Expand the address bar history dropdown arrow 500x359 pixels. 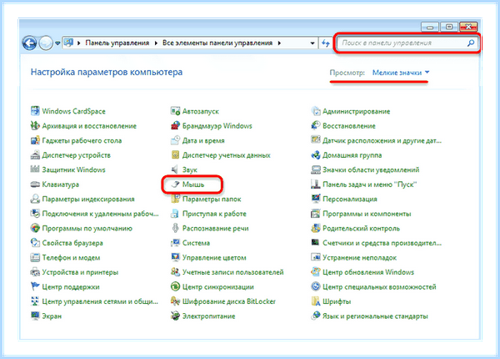click(x=312, y=43)
